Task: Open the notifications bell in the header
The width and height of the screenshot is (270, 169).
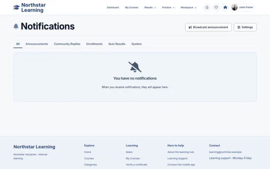Action: (207, 7)
